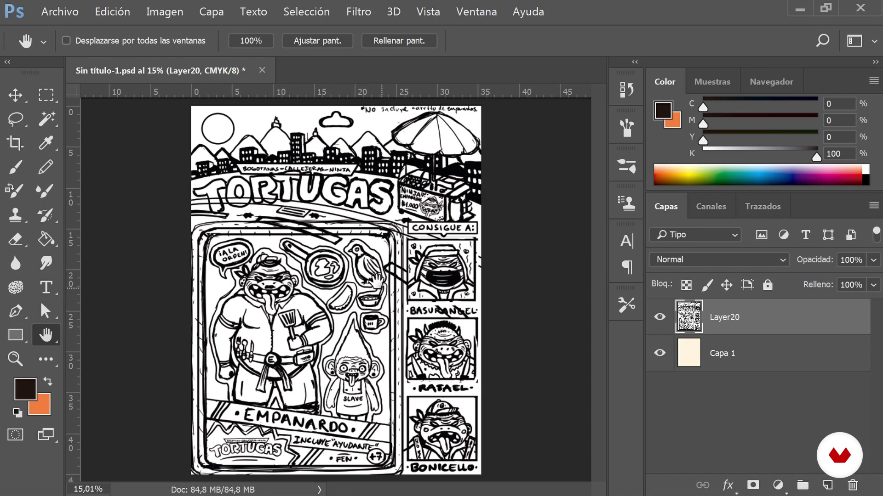
Task: Toggle lock position icon
Action: [x=727, y=285]
